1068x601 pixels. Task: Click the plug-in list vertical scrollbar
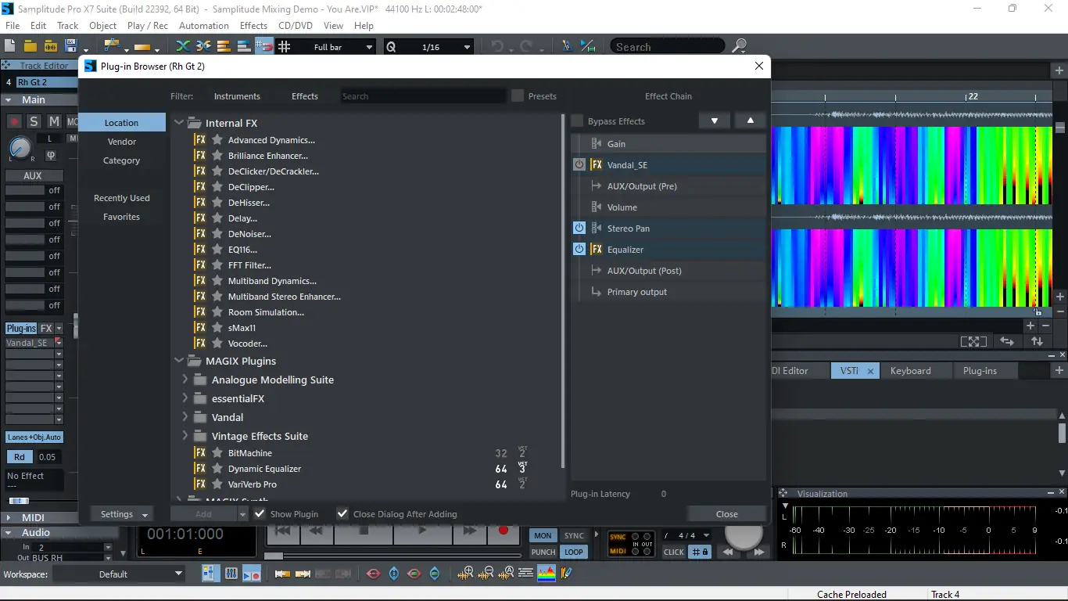(563, 291)
